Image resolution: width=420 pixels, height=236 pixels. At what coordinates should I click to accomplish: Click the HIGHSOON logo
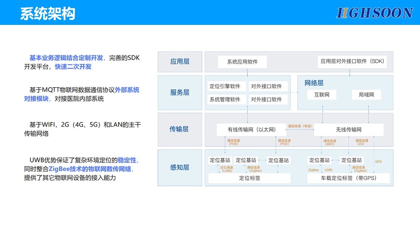(375, 13)
